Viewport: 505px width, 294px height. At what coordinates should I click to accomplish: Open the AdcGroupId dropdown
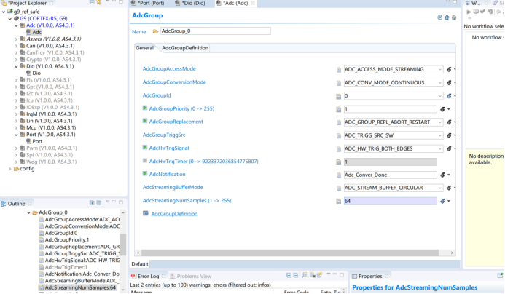tap(439, 96)
